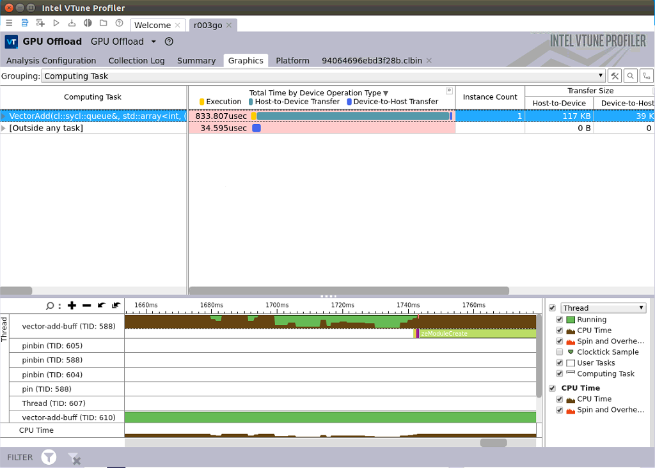This screenshot has height=468, width=655.
Task: Click the zeModuleCreate task bar in timeline
Action: tap(477, 334)
